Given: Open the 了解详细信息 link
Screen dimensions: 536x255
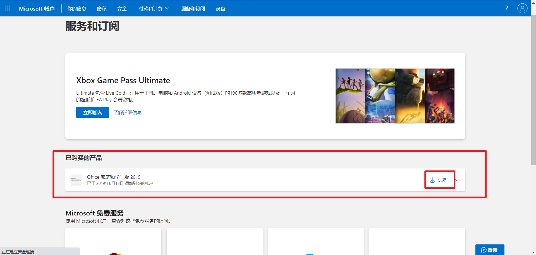Looking at the screenshot, I should point(128,112).
